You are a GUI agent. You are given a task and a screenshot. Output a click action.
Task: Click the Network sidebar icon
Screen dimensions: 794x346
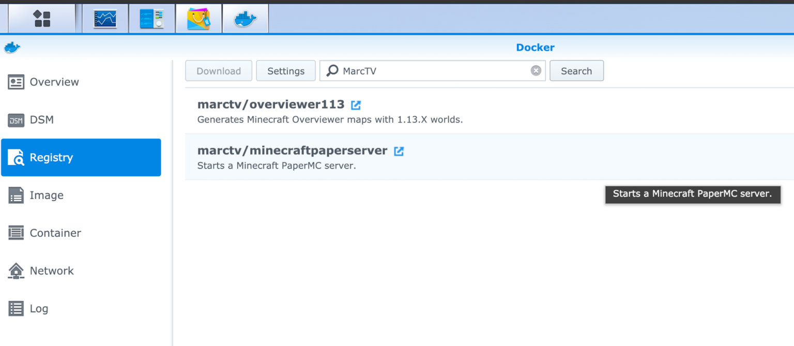16,270
